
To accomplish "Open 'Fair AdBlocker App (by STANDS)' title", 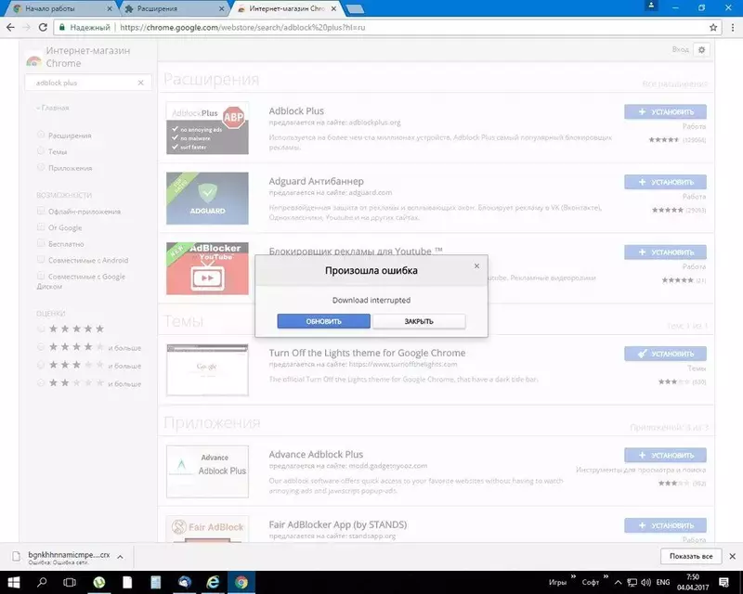I will coord(338,524).
